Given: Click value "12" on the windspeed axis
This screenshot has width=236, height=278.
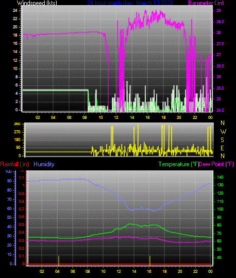Looking at the screenshot, I should [15, 60].
